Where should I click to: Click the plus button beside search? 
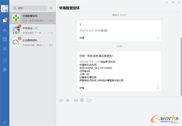tap(51, 8)
